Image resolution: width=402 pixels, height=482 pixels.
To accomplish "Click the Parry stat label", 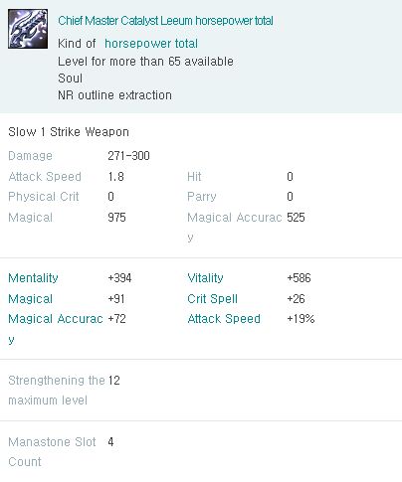I will pos(202,197).
